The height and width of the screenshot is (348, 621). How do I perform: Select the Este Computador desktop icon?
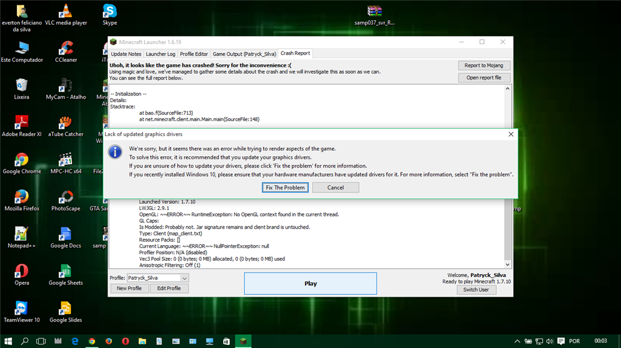coord(22,52)
